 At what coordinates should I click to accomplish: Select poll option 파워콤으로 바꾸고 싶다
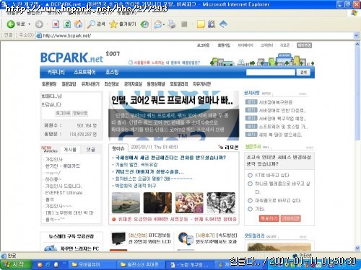click(x=250, y=201)
